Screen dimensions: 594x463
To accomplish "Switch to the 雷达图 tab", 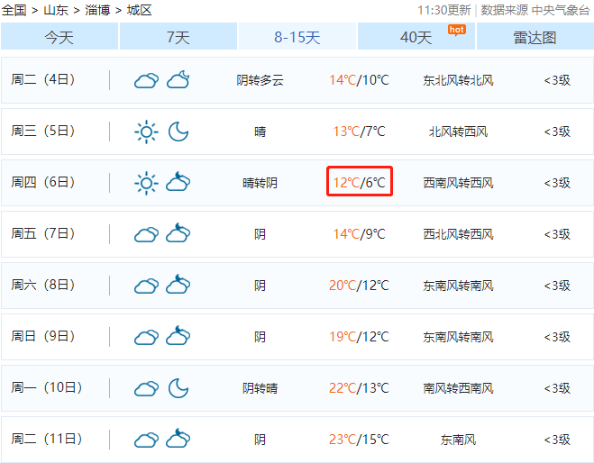I will pyautogui.click(x=535, y=37).
